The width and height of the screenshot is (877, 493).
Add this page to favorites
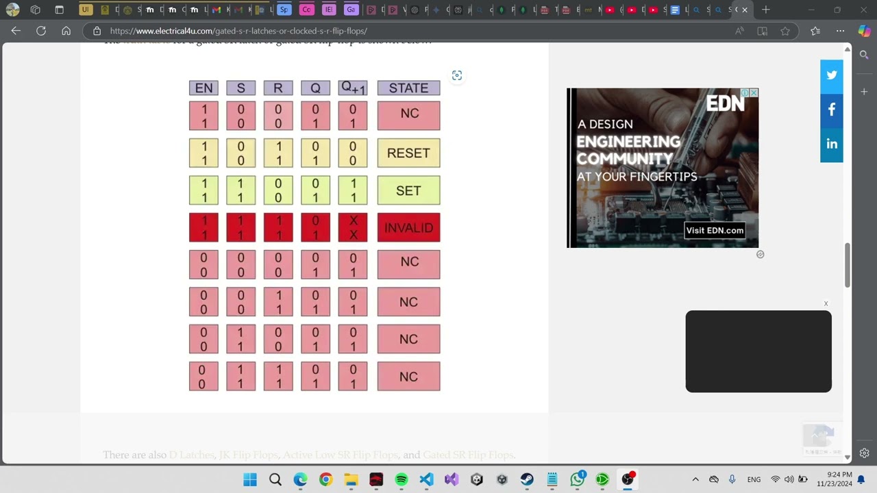(785, 31)
